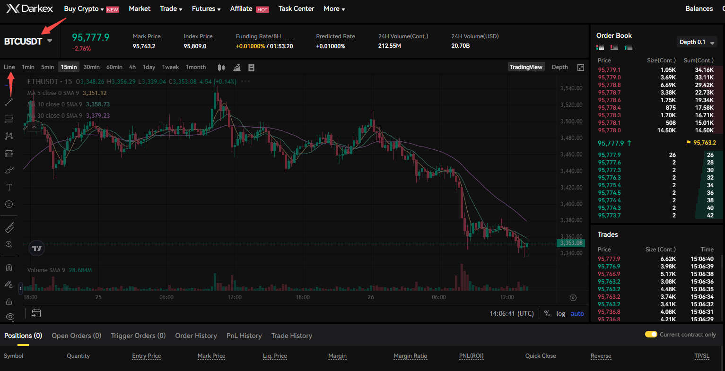This screenshot has width=725, height=371.
Task: Switch to PnL History tab
Action: [x=244, y=336]
